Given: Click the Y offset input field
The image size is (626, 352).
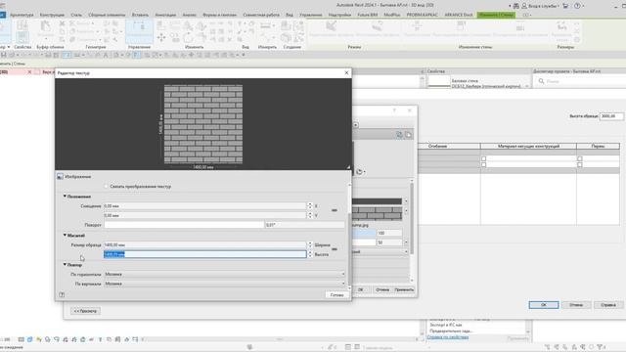Looking at the screenshot, I should (x=204, y=215).
